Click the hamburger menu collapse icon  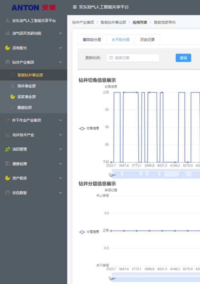75,7
